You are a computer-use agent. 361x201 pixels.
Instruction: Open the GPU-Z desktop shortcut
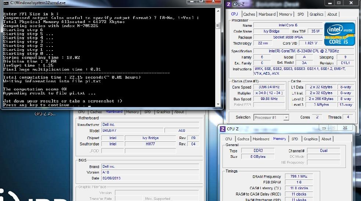point(45,114)
